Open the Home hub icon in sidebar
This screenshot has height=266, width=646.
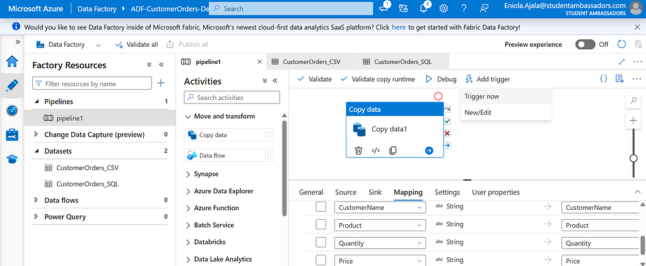point(12,61)
